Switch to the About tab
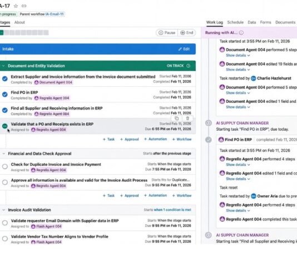 (x=19, y=22)
